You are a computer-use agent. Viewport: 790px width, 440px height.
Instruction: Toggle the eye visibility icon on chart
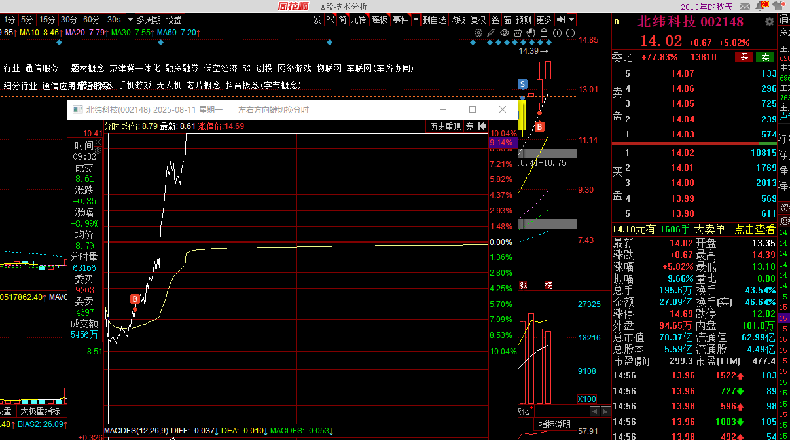[x=505, y=33]
